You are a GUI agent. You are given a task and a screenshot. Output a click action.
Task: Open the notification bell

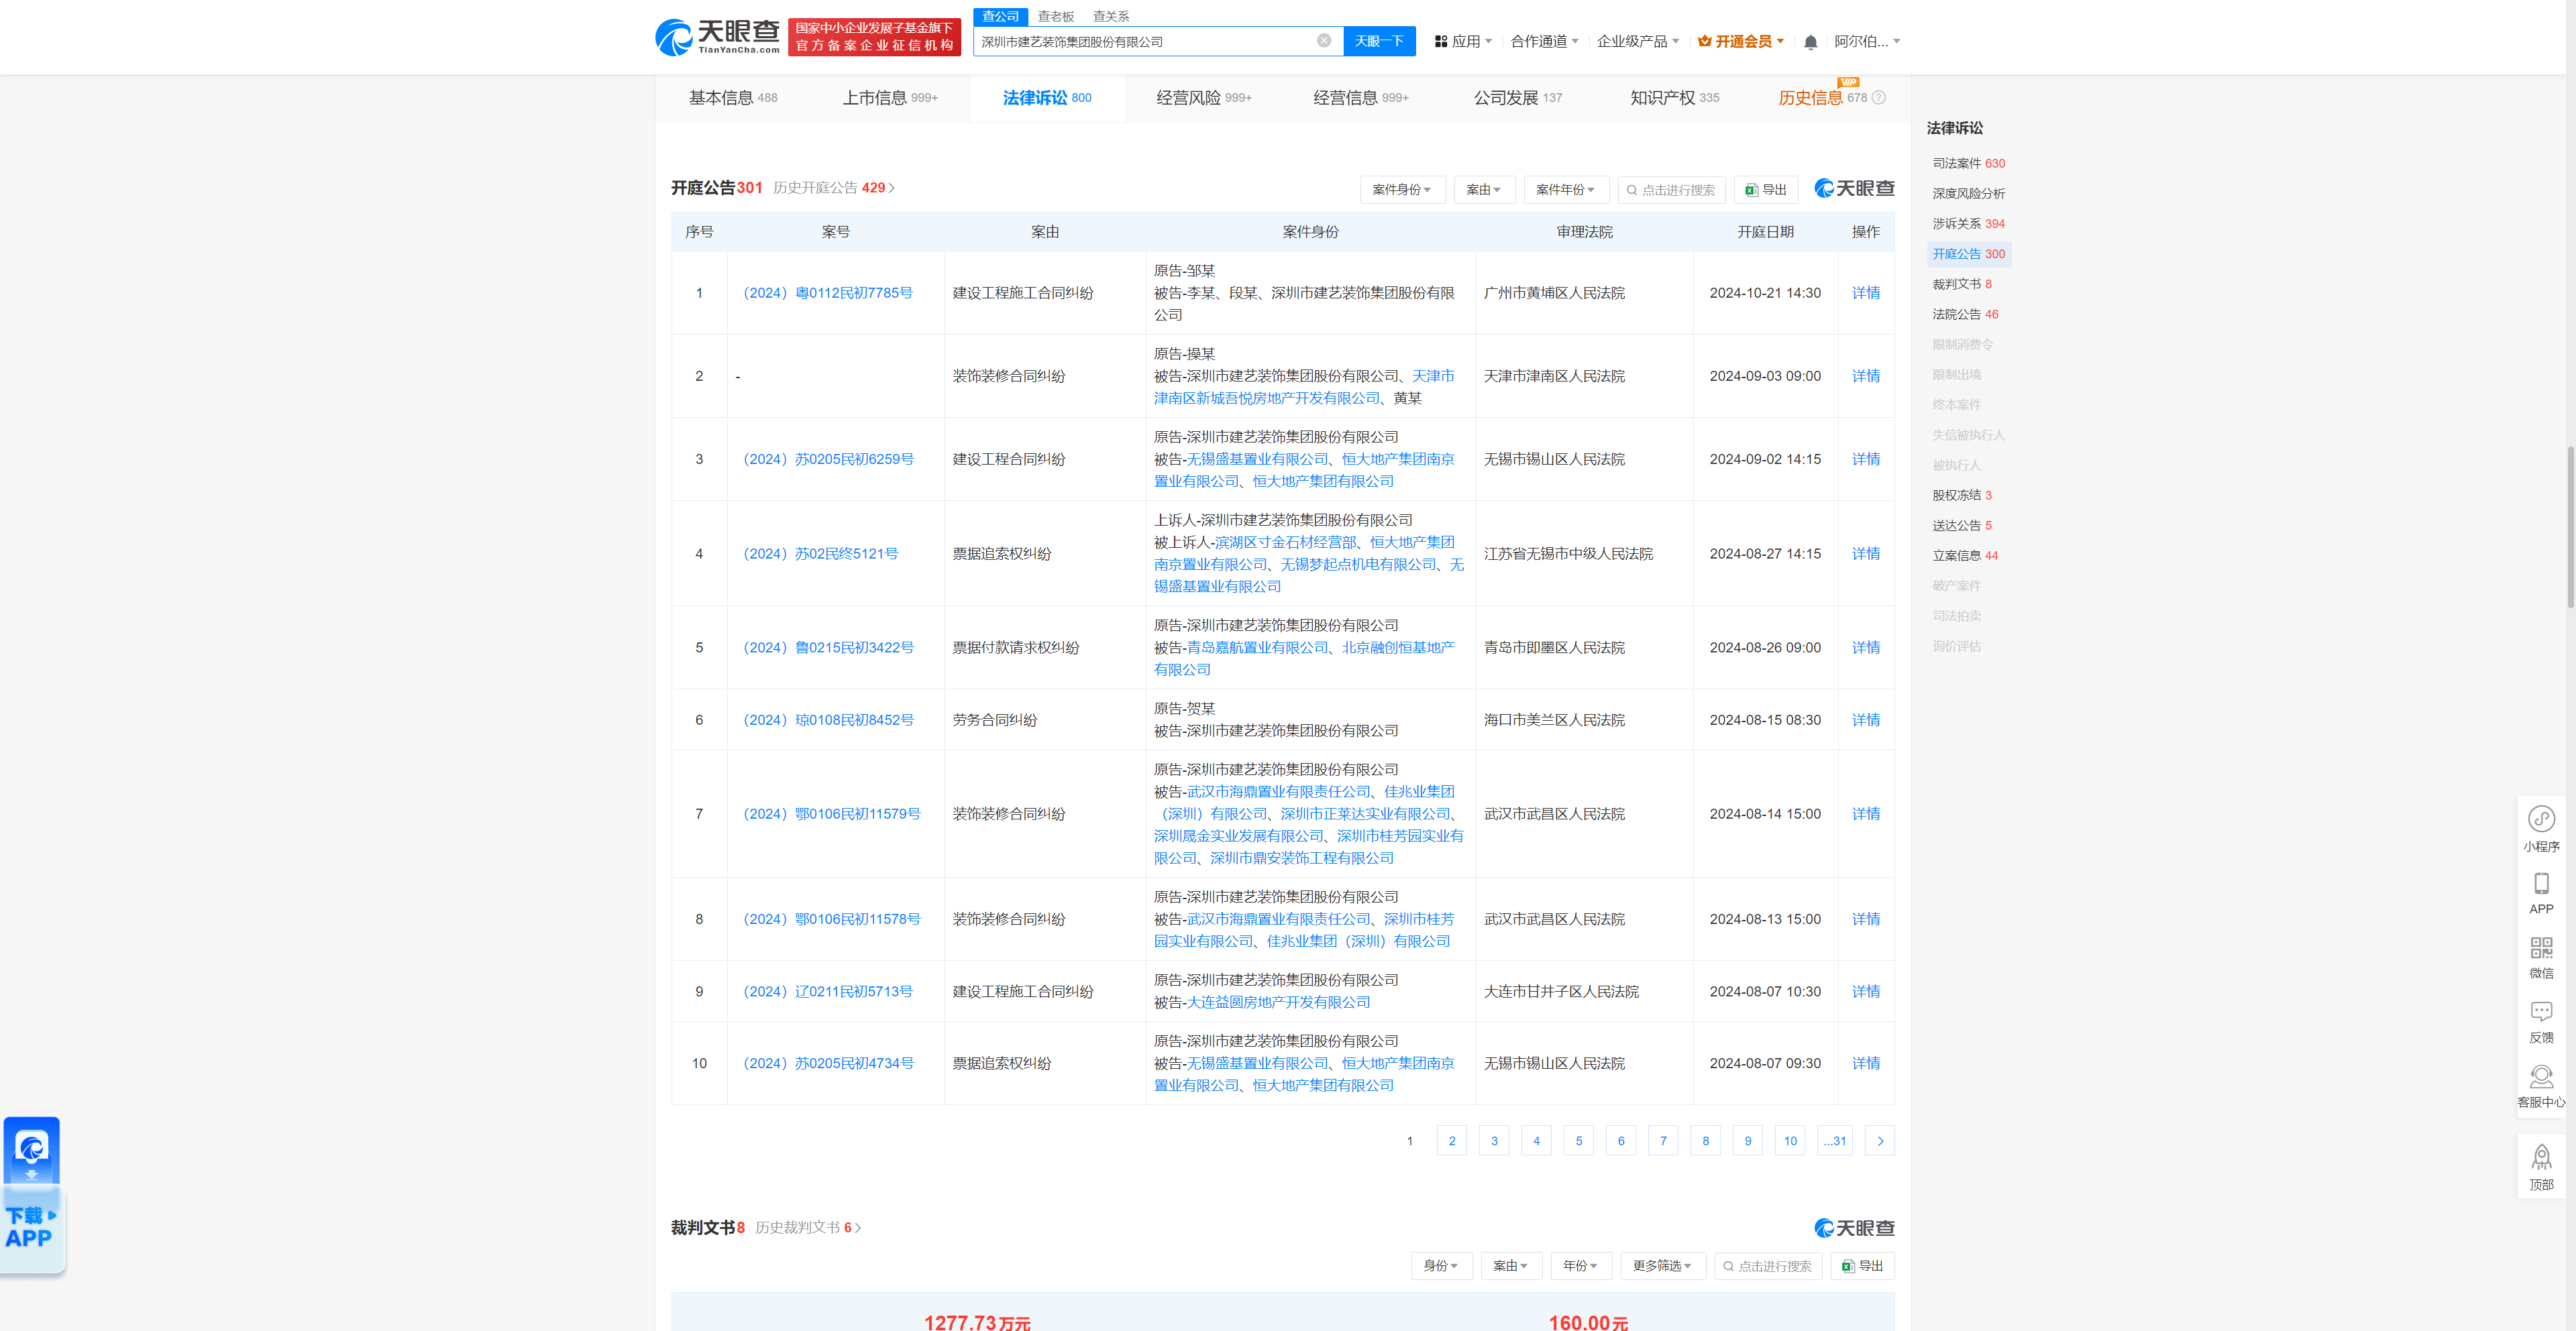point(1810,42)
